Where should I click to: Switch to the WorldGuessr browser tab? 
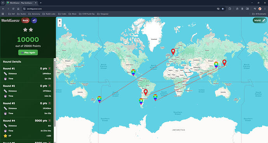pos(21,3)
